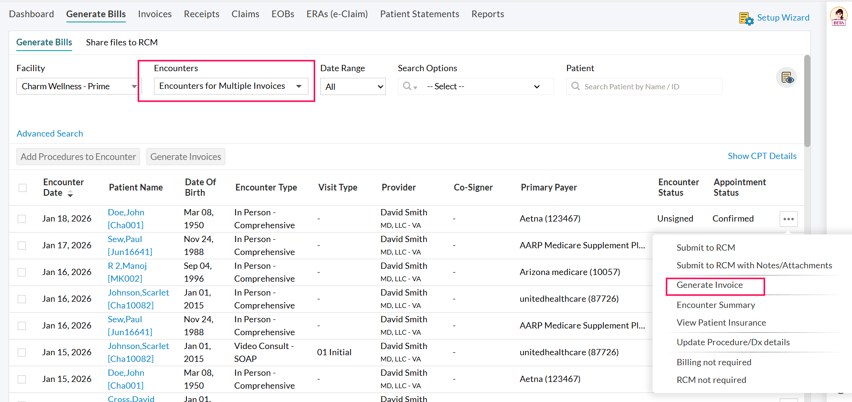This screenshot has width=852, height=402.
Task: Open the Dashboard tab
Action: click(32, 14)
